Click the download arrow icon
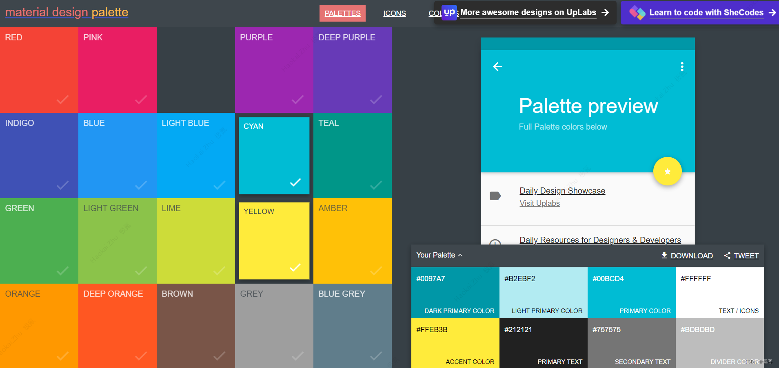This screenshot has height=368, width=779. 664,255
